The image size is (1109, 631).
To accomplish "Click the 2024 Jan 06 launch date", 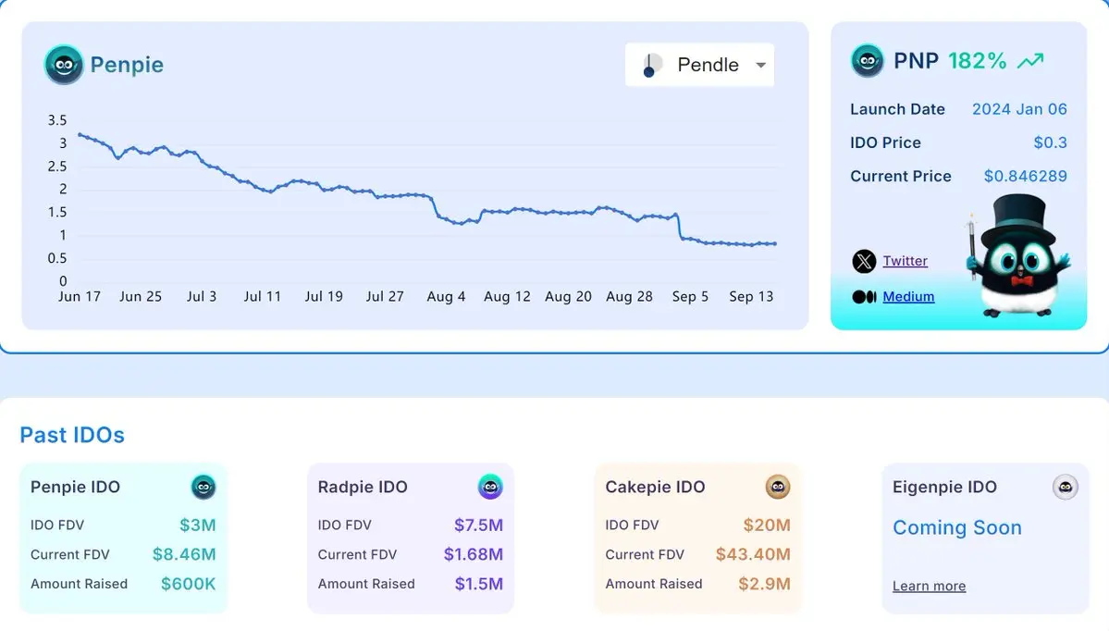I will coord(1019,110).
